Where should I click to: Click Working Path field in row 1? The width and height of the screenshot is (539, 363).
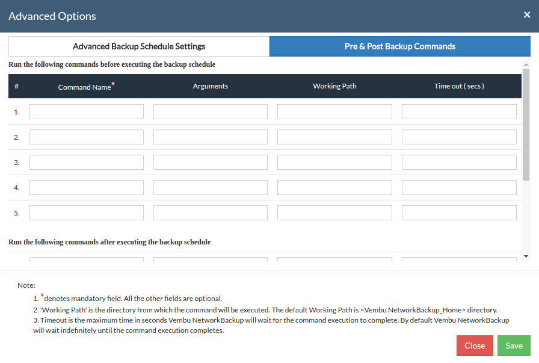[334, 112]
